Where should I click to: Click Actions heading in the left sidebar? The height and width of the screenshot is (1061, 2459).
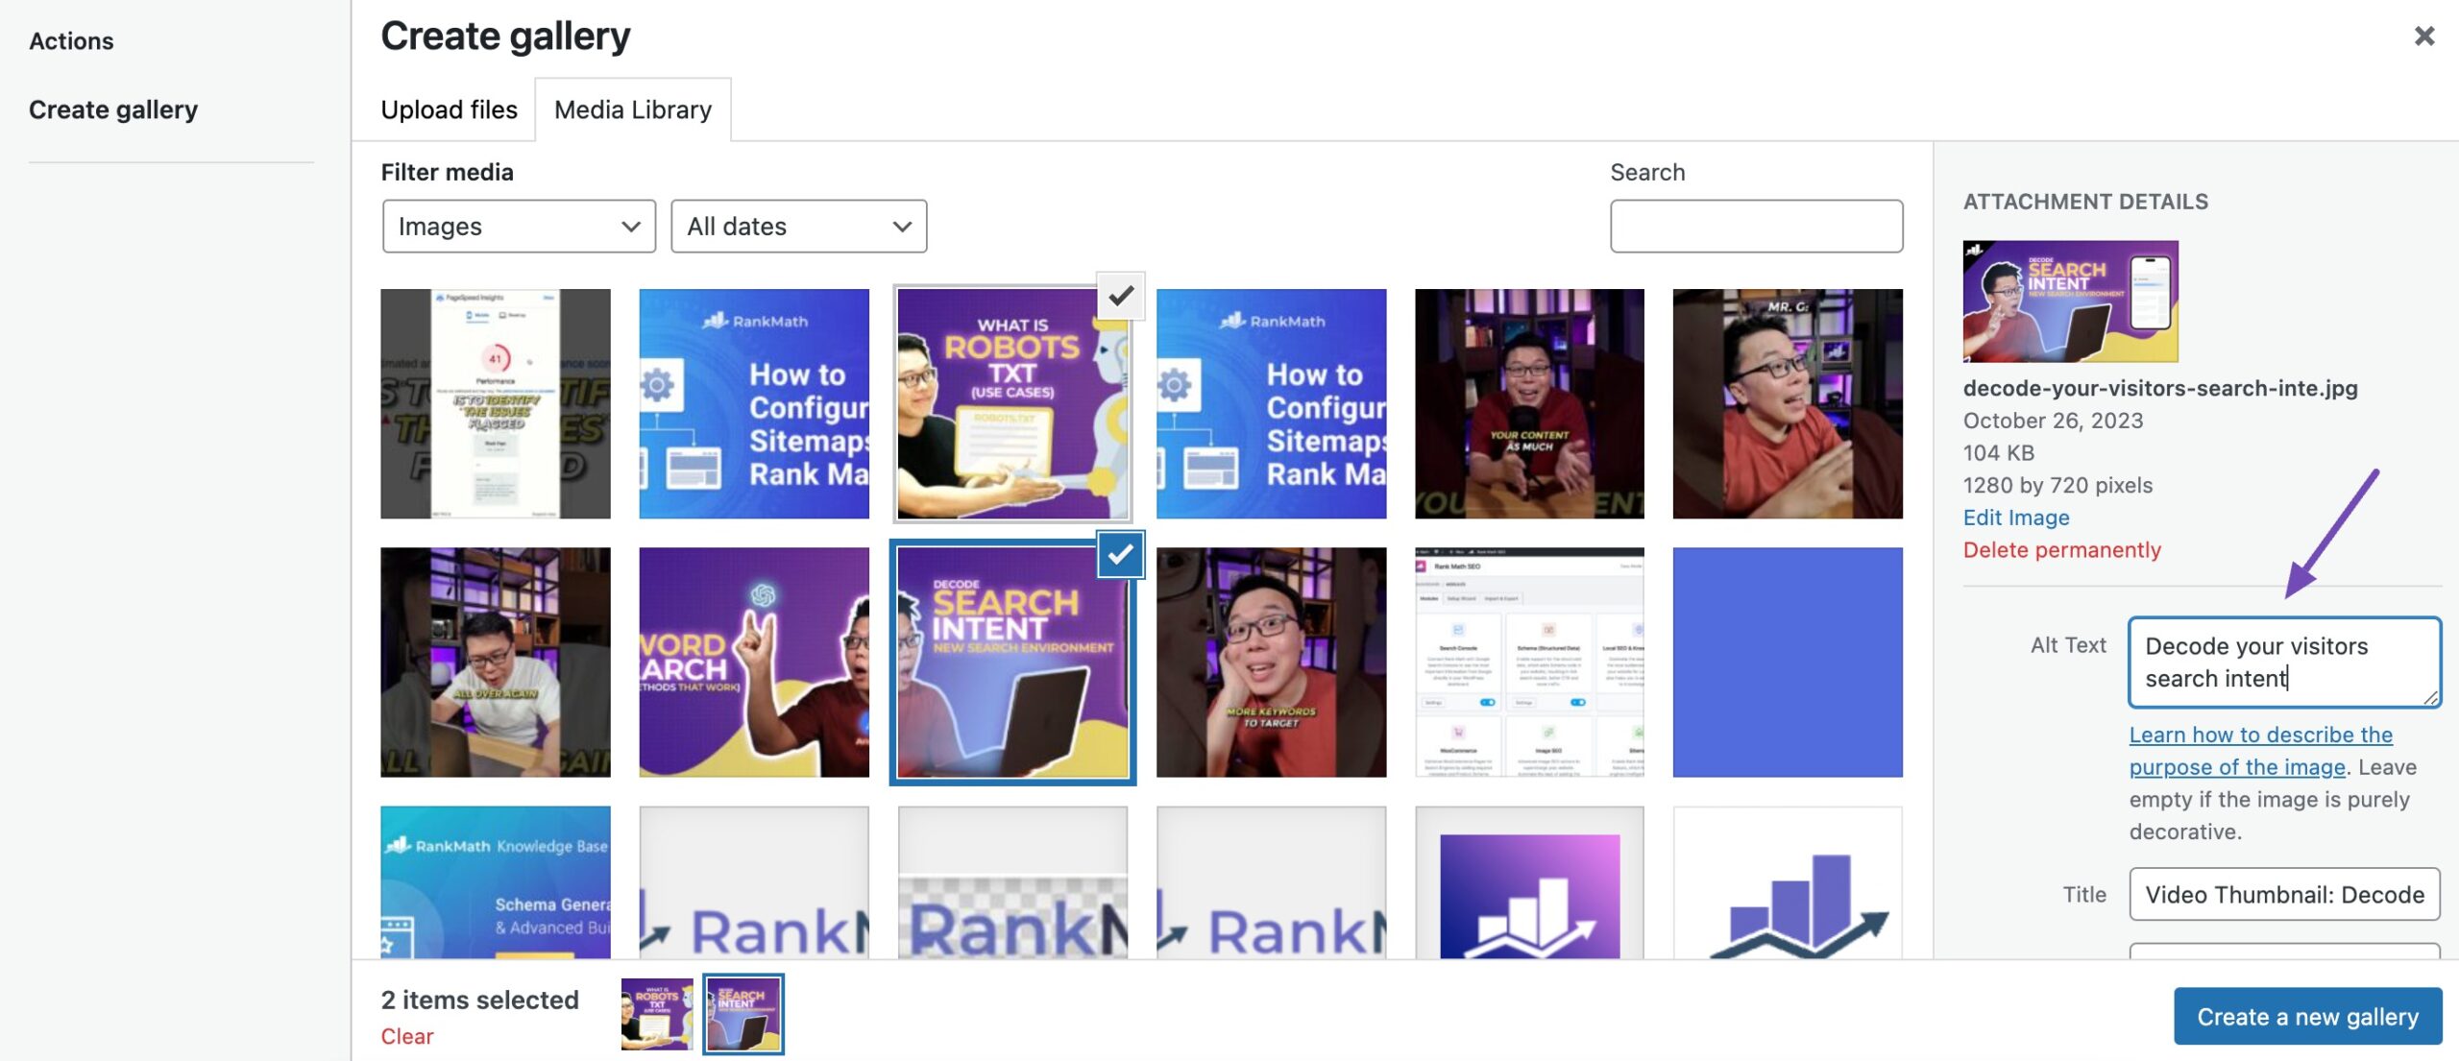71,40
